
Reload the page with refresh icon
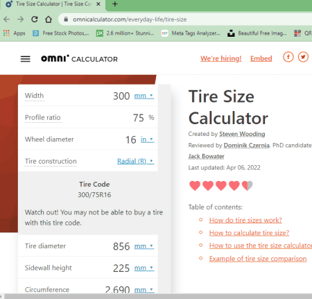(35, 19)
